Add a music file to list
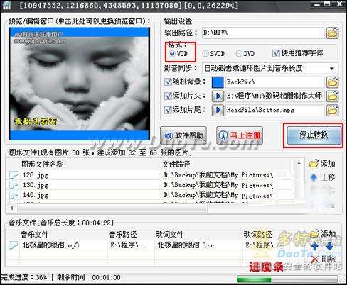 [x=324, y=234]
